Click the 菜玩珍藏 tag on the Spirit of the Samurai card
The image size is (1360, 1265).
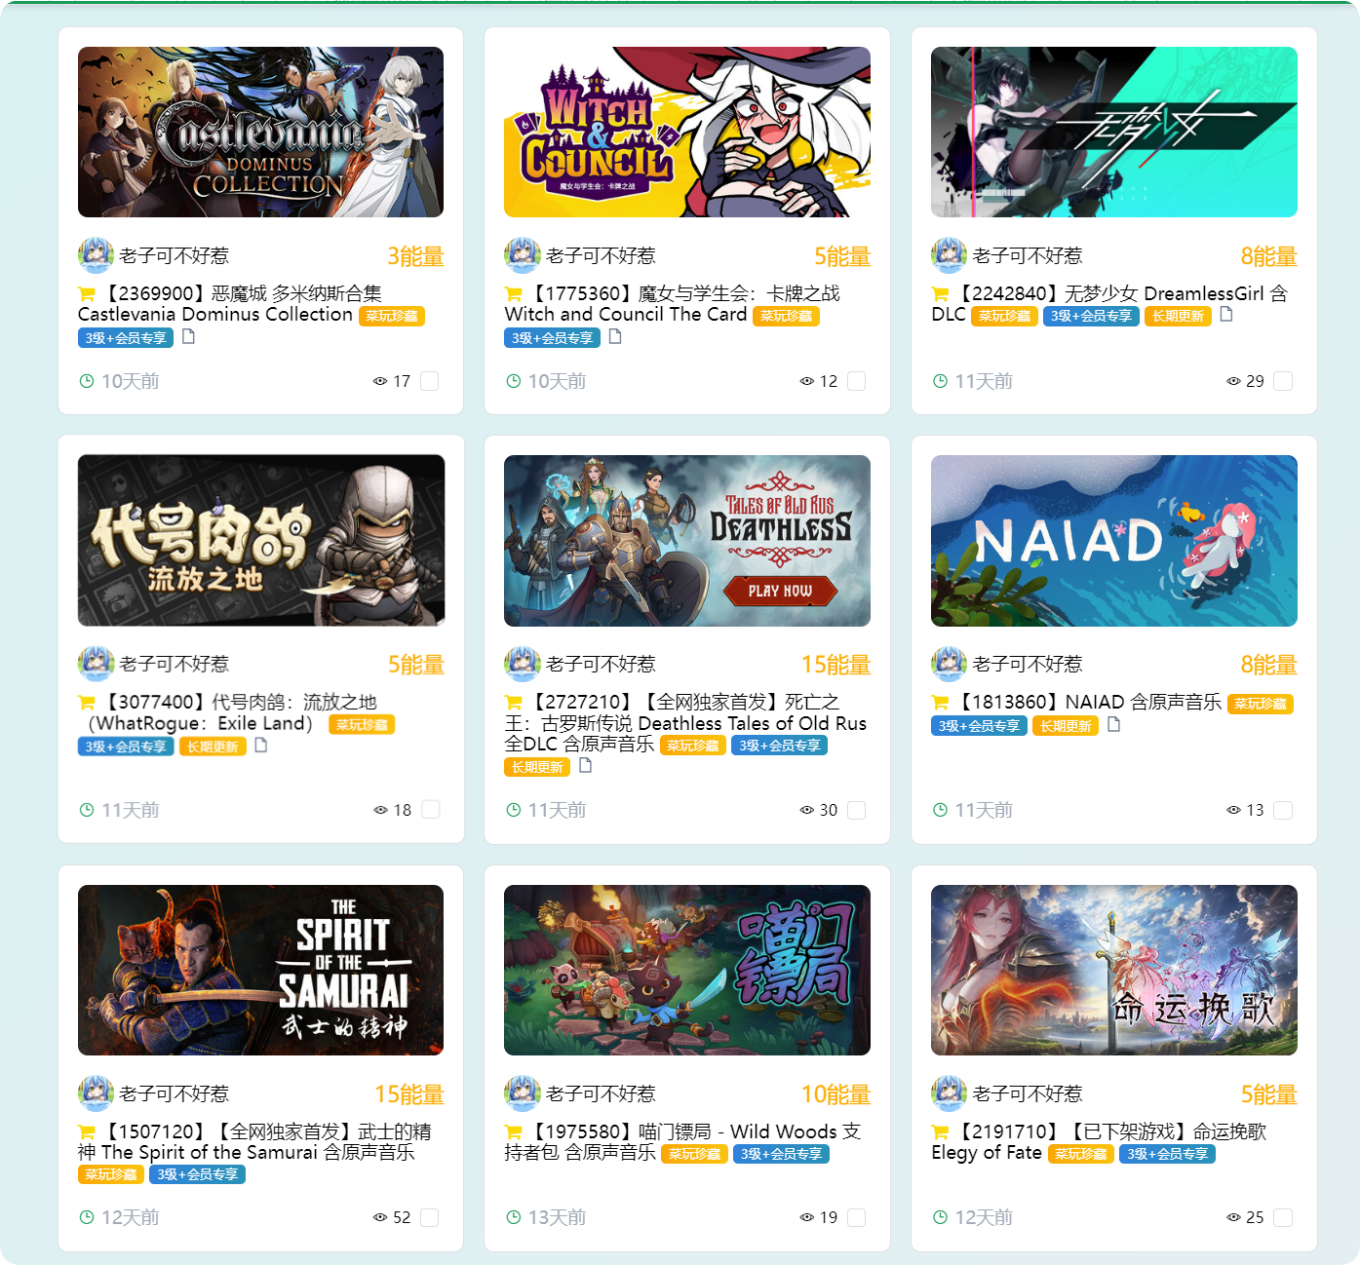pos(111,1174)
